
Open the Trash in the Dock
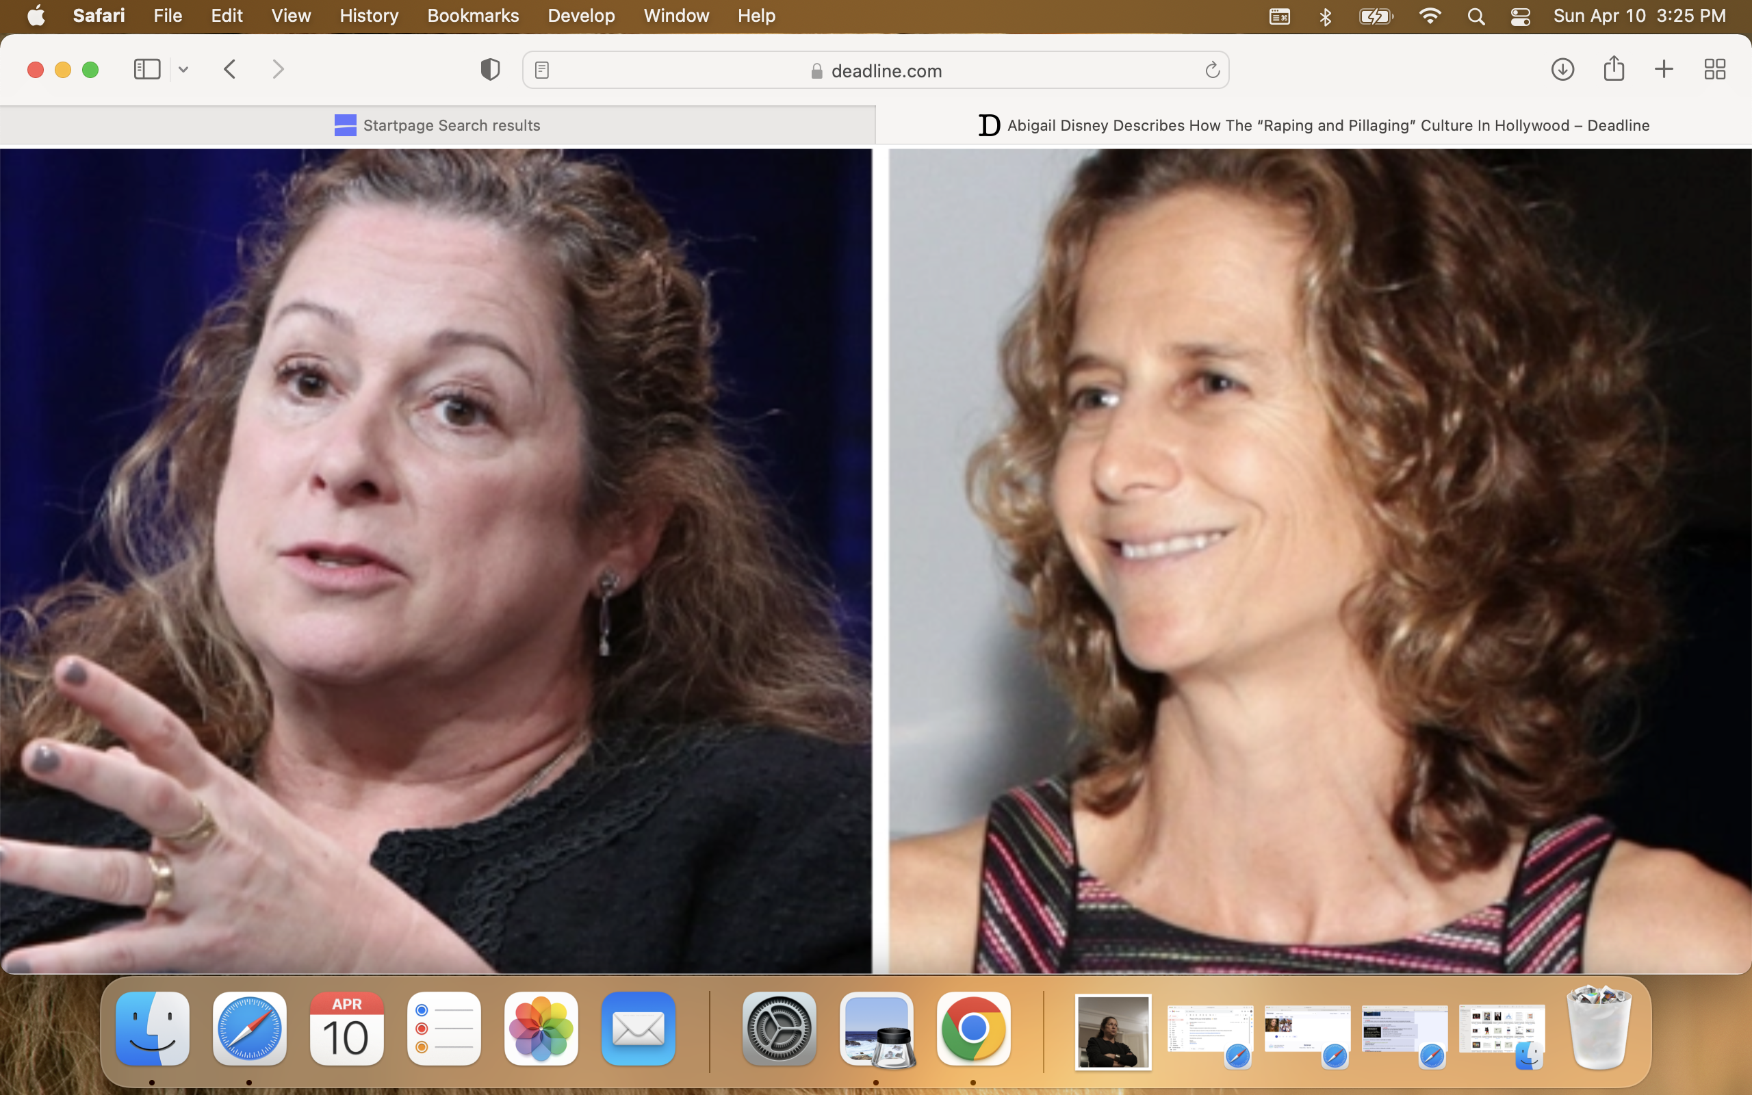[1599, 1027]
